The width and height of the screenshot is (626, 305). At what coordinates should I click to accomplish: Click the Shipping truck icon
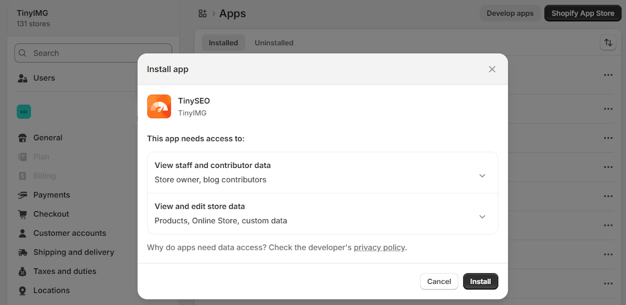click(22, 252)
